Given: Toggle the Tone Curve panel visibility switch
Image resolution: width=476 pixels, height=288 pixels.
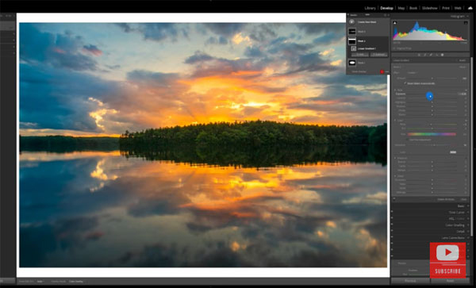Looking at the screenshot, I should pos(392,213).
